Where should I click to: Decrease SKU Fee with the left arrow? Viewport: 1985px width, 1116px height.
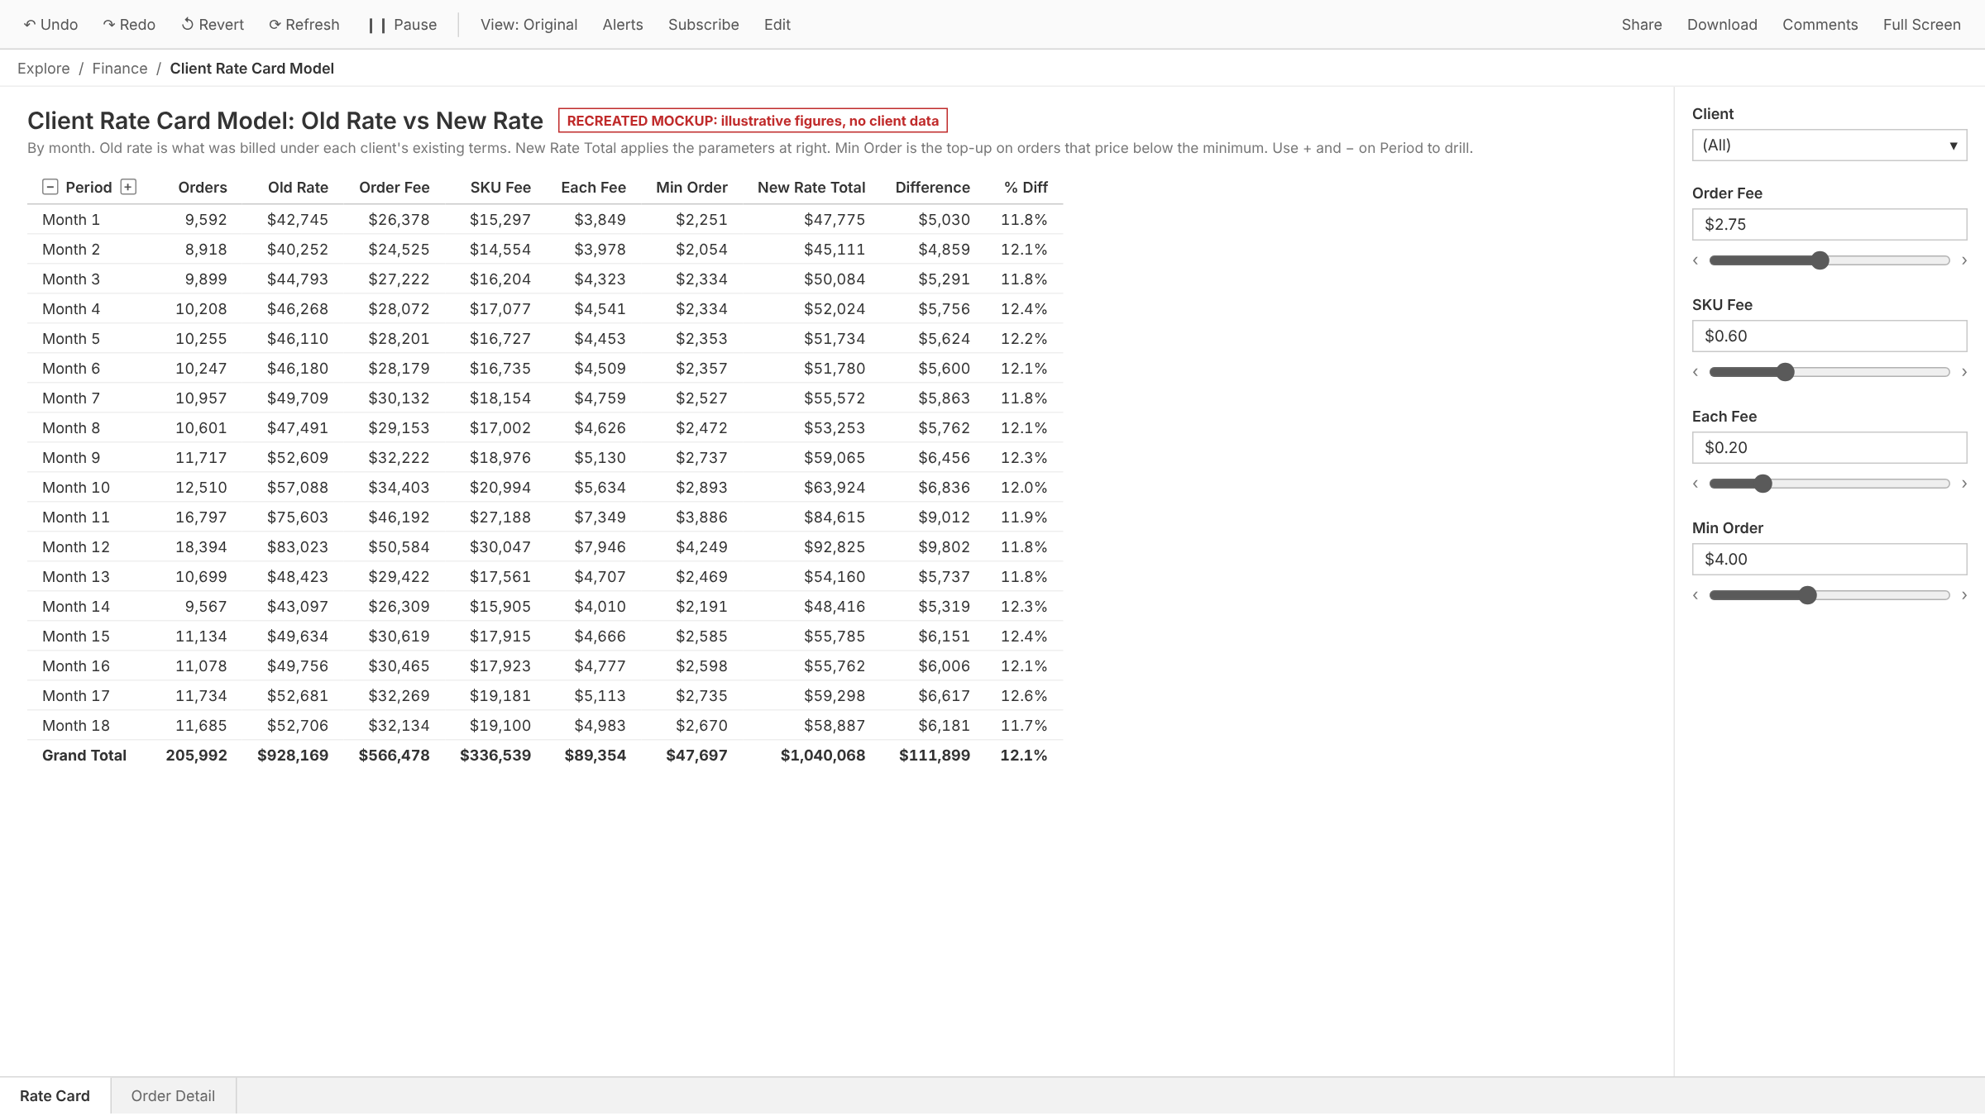point(1696,372)
